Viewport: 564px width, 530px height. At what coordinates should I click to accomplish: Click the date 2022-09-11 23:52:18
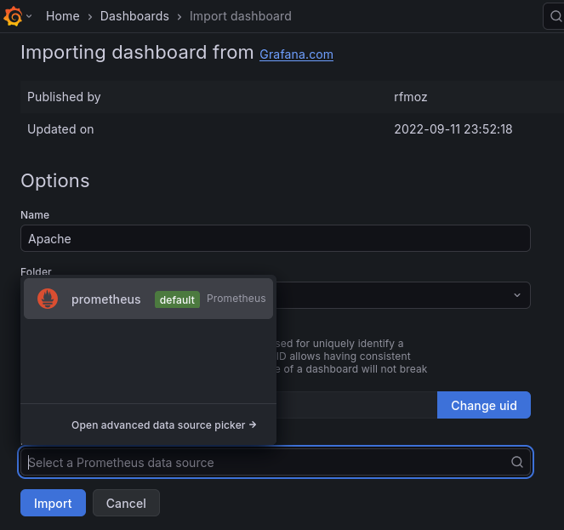[x=453, y=129]
